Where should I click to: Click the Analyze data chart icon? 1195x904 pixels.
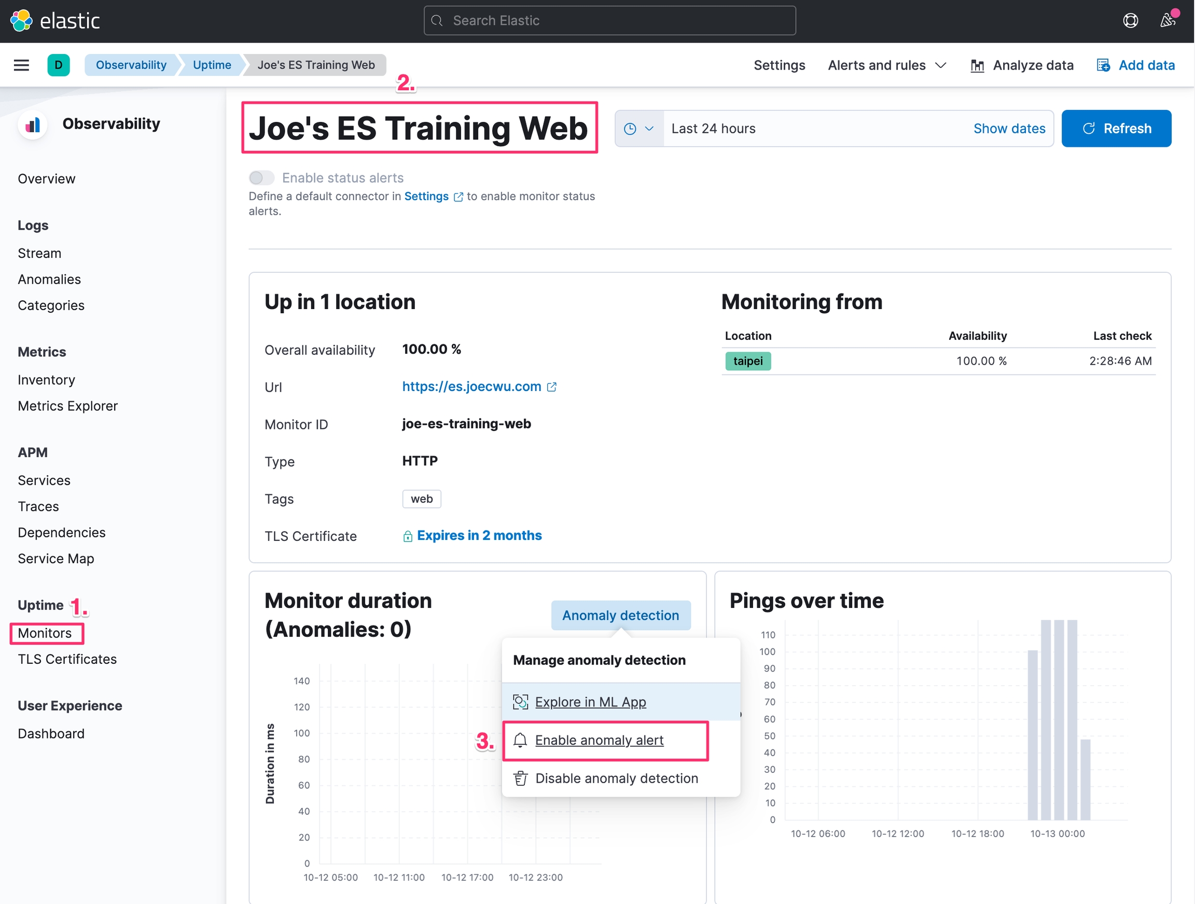point(977,66)
